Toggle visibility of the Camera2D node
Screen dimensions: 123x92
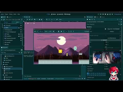point(21,26)
